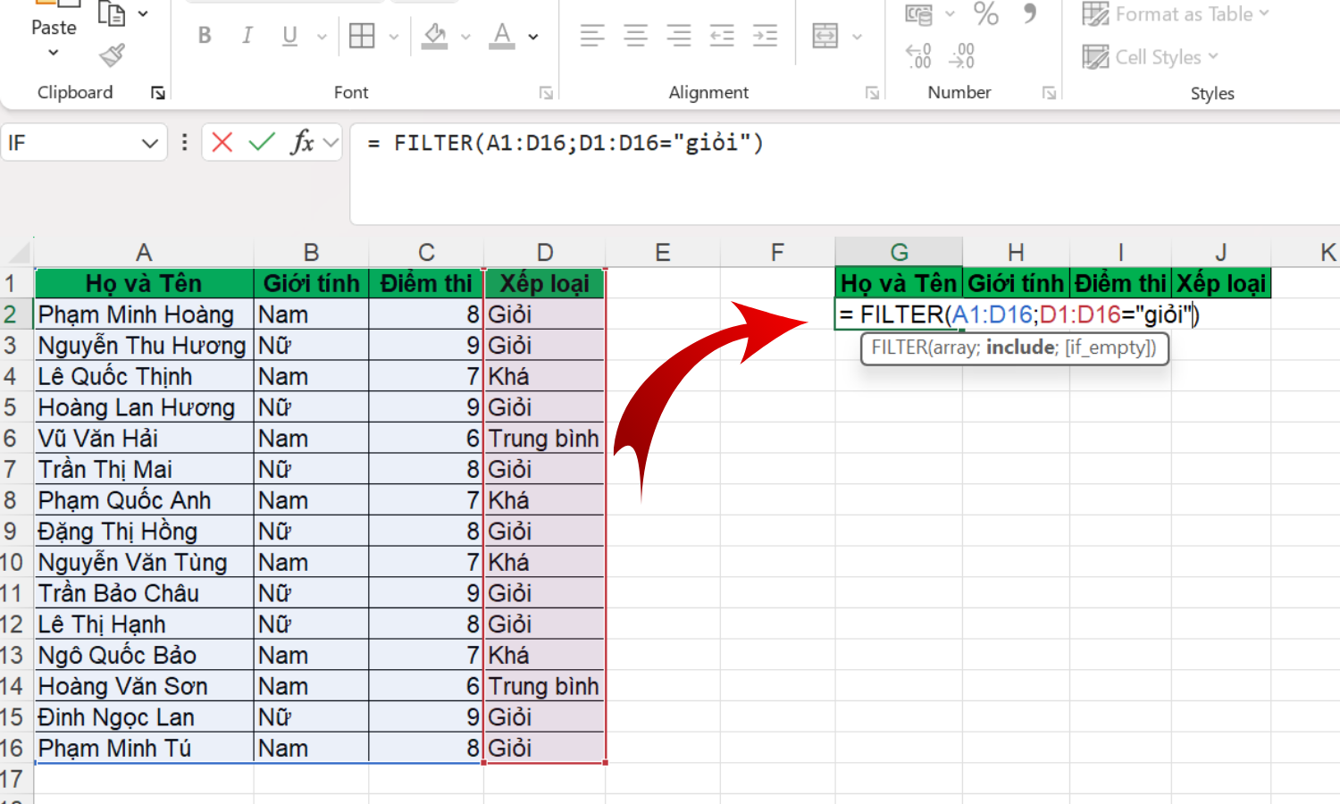Click the Copy icon in Clipboard group
1340x804 pixels.
(x=113, y=14)
